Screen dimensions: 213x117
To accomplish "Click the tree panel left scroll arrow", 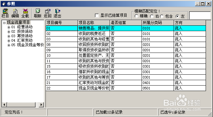I will [4, 104].
